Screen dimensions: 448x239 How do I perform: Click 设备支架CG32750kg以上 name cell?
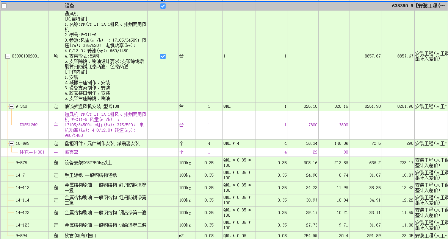click(x=105, y=163)
